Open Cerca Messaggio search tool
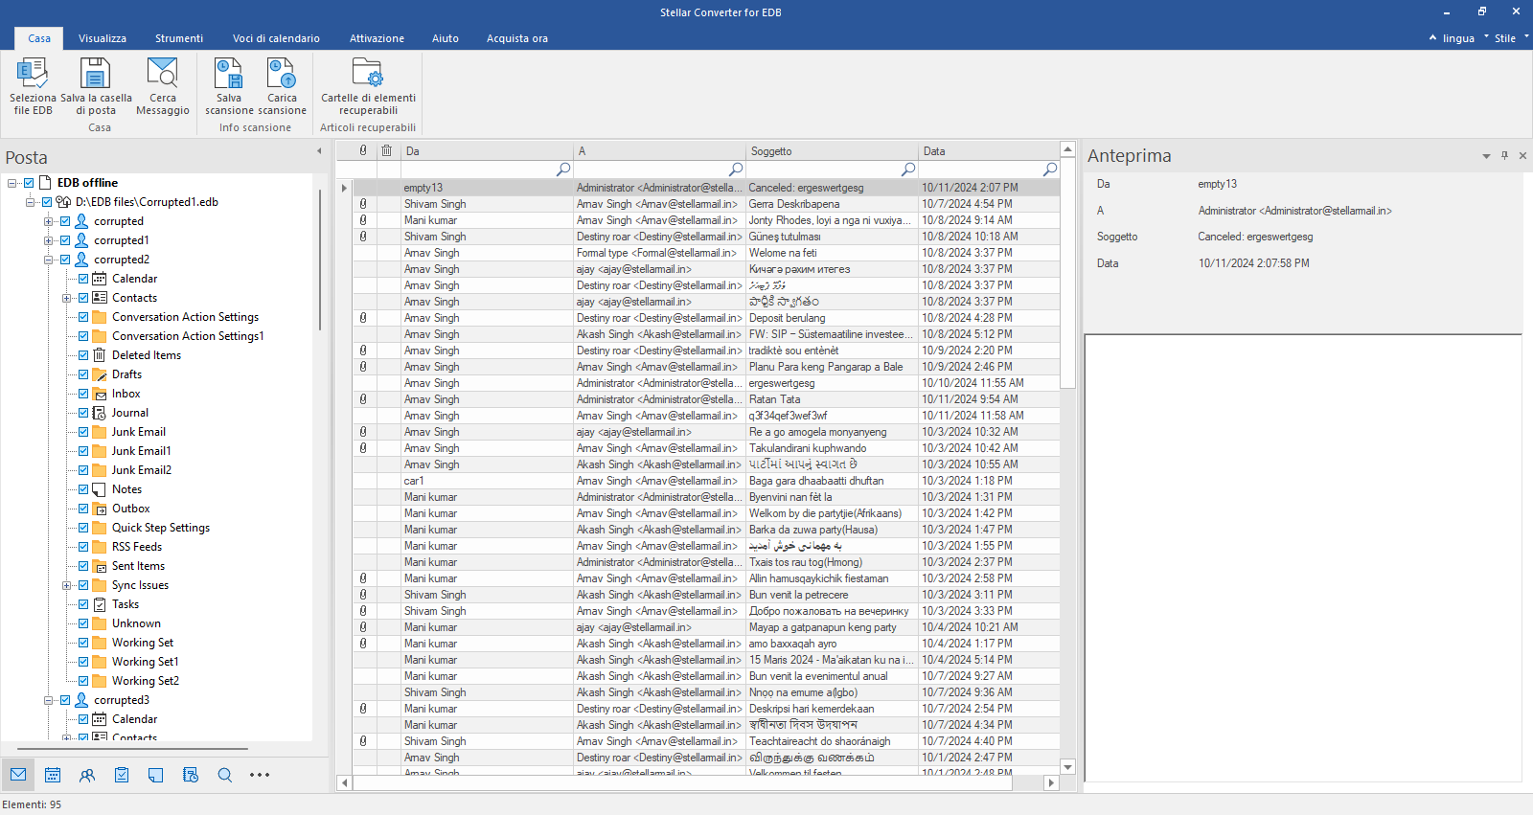The height and width of the screenshot is (815, 1533). click(163, 86)
